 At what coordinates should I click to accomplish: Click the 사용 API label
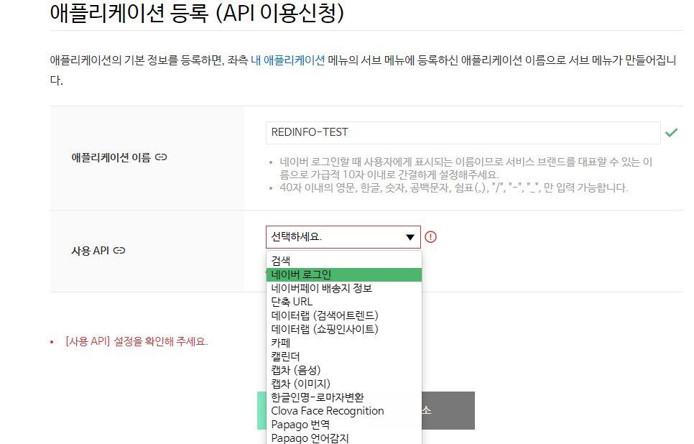click(x=91, y=251)
